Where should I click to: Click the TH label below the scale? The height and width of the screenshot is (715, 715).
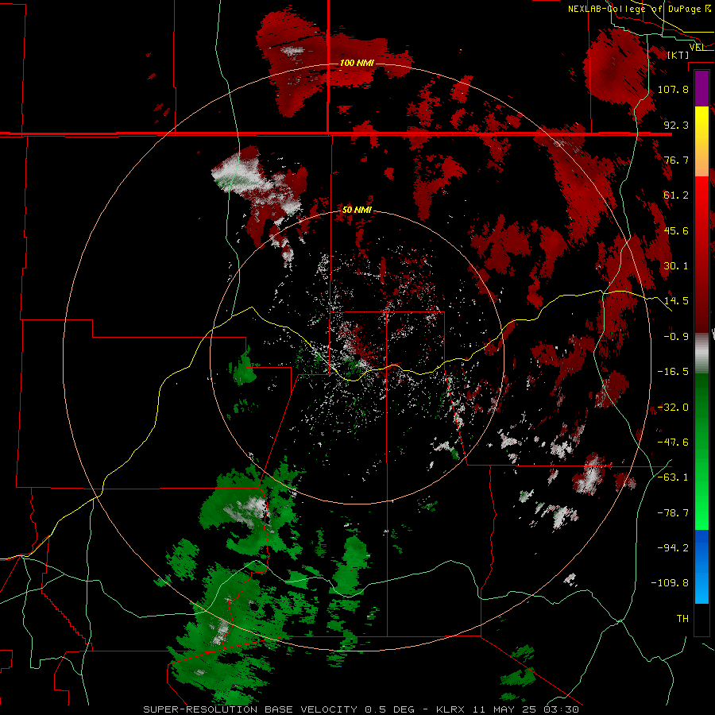click(x=682, y=619)
